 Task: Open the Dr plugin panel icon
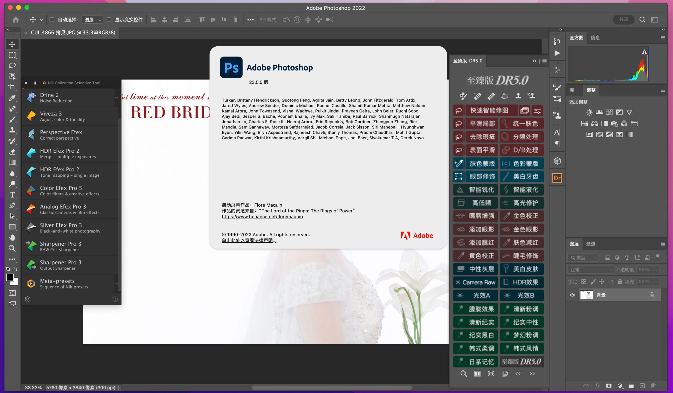[557, 178]
